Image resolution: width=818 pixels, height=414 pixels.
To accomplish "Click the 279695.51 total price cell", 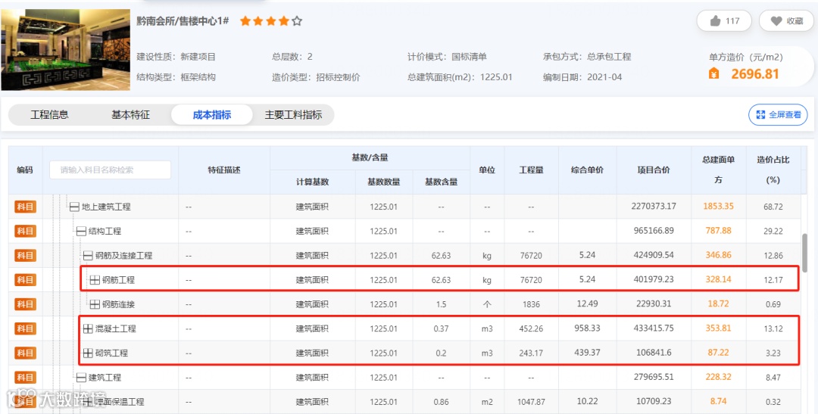I will click(654, 377).
